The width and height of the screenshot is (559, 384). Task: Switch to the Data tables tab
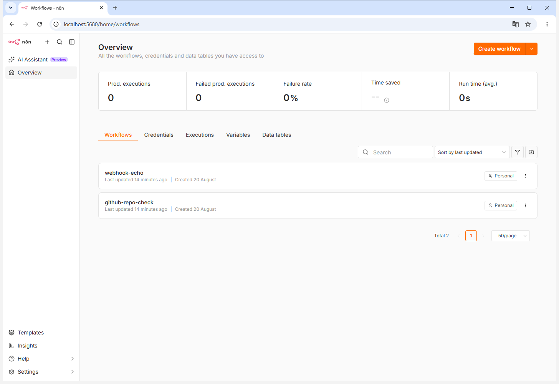point(277,135)
